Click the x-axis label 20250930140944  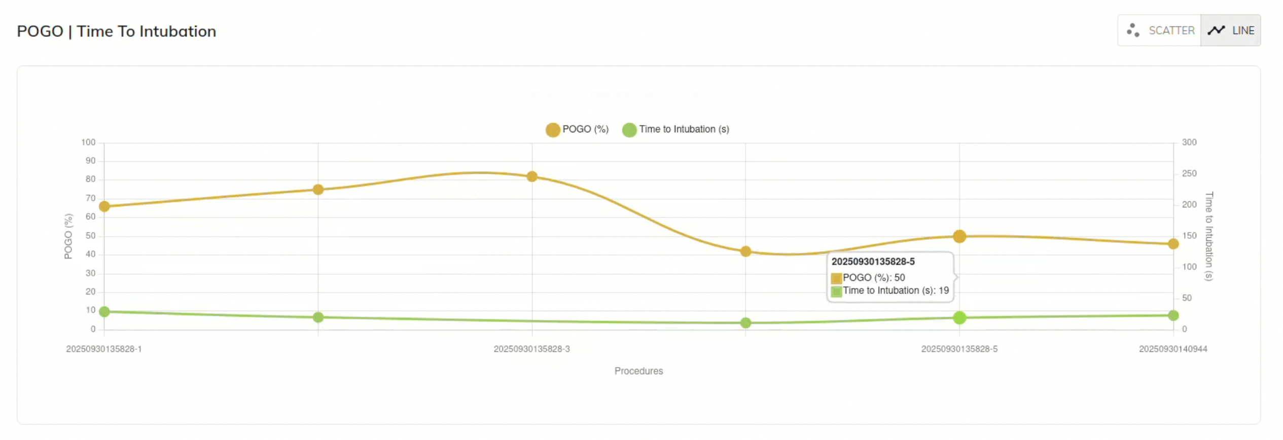click(x=1172, y=349)
